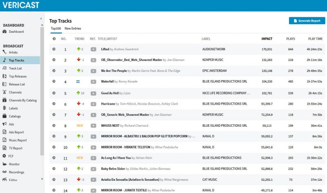Sort by the PLAYS column header
The height and width of the screenshot is (193, 327).
click(x=291, y=39)
